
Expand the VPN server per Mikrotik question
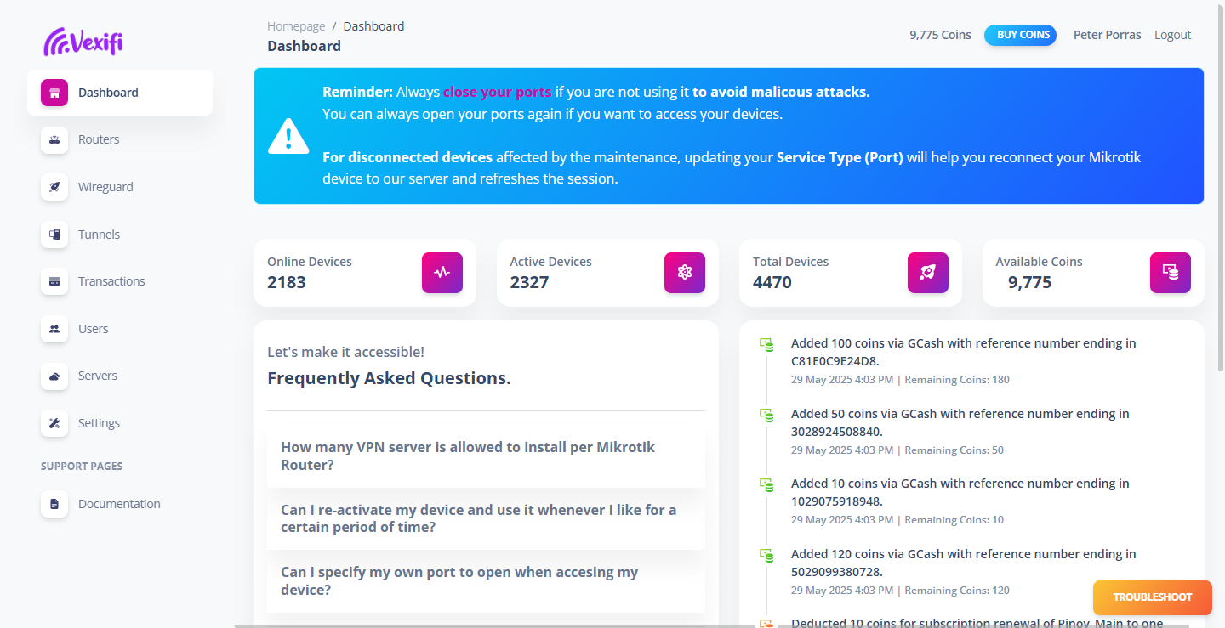pyautogui.click(x=486, y=456)
